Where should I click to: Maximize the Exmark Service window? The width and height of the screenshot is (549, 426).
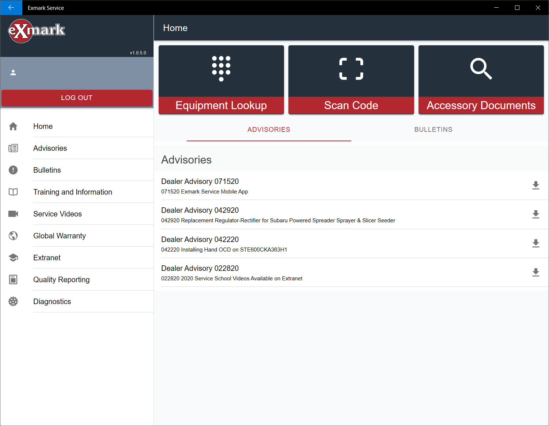click(x=517, y=8)
